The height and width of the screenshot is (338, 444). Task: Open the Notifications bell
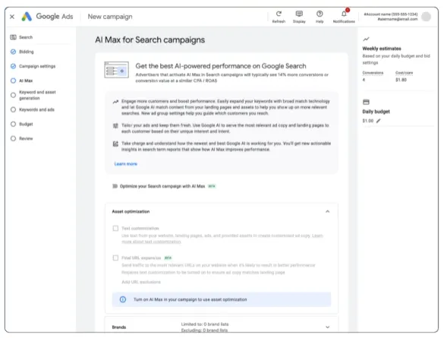[344, 14]
